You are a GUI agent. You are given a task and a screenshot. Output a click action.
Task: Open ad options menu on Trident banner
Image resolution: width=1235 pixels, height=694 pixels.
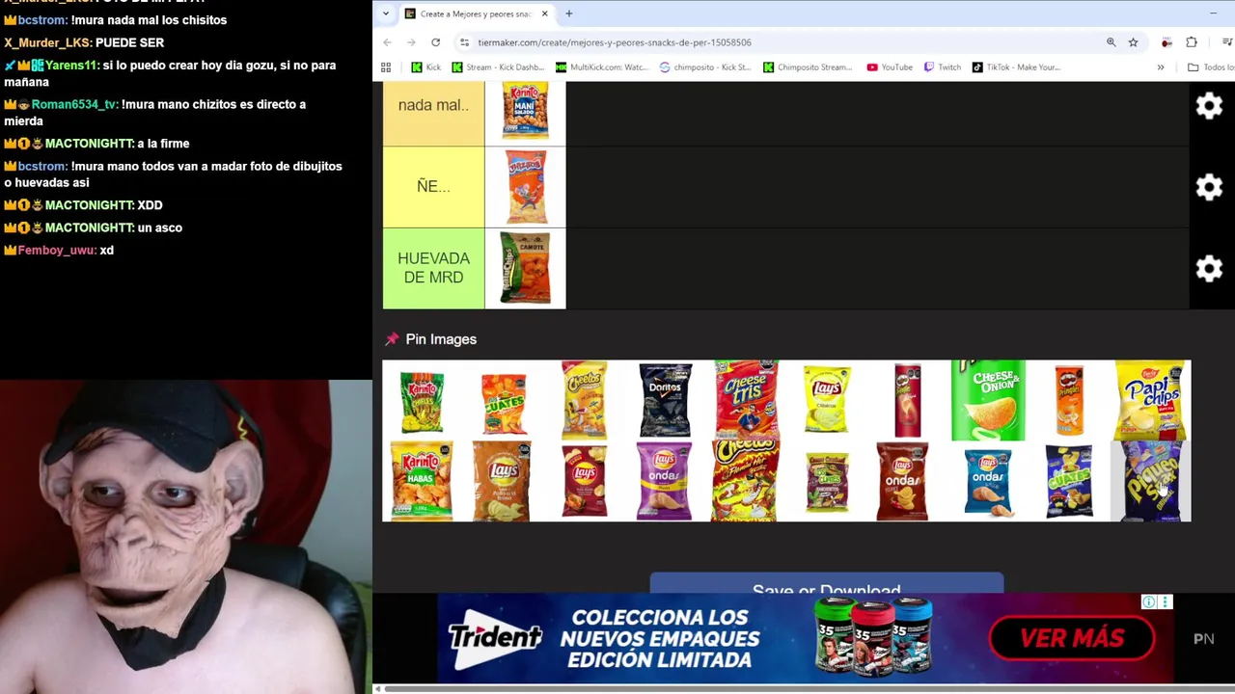tap(1166, 602)
